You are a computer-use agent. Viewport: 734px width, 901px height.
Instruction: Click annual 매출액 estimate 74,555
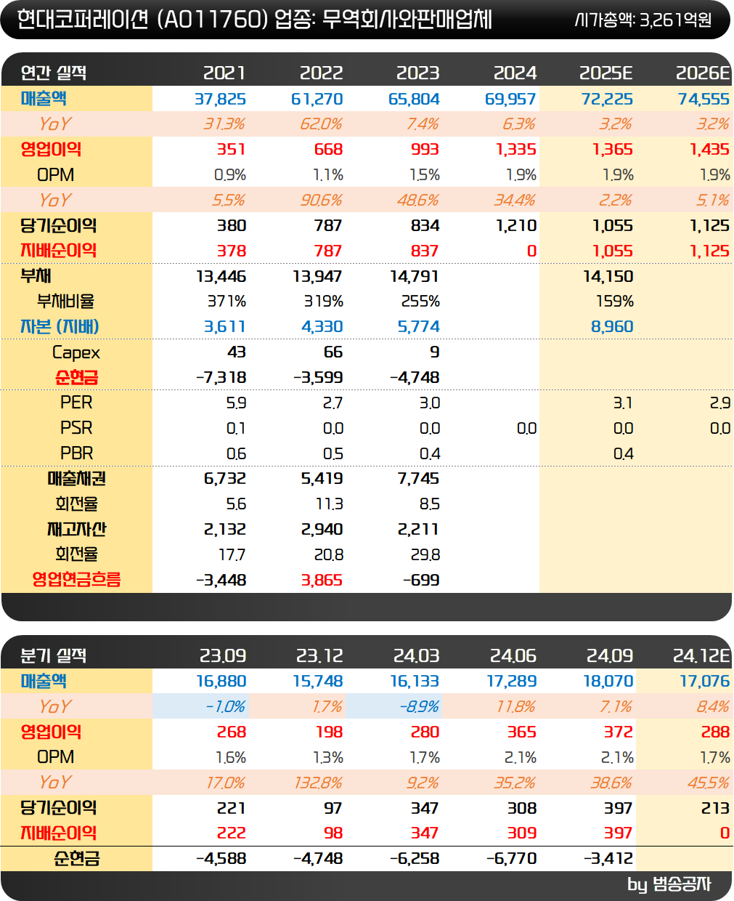pos(704,99)
